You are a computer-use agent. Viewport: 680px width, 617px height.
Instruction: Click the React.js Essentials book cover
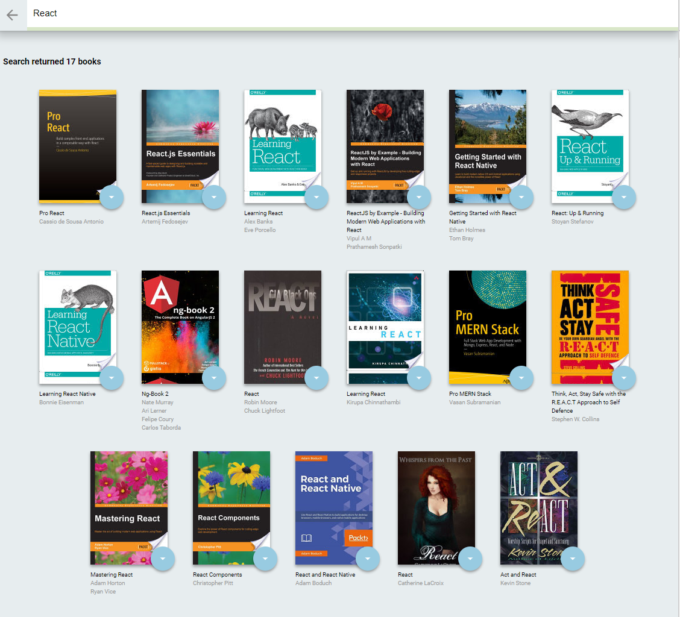180,146
